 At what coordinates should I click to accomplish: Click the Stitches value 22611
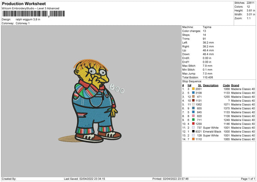click(x=251, y=3)
